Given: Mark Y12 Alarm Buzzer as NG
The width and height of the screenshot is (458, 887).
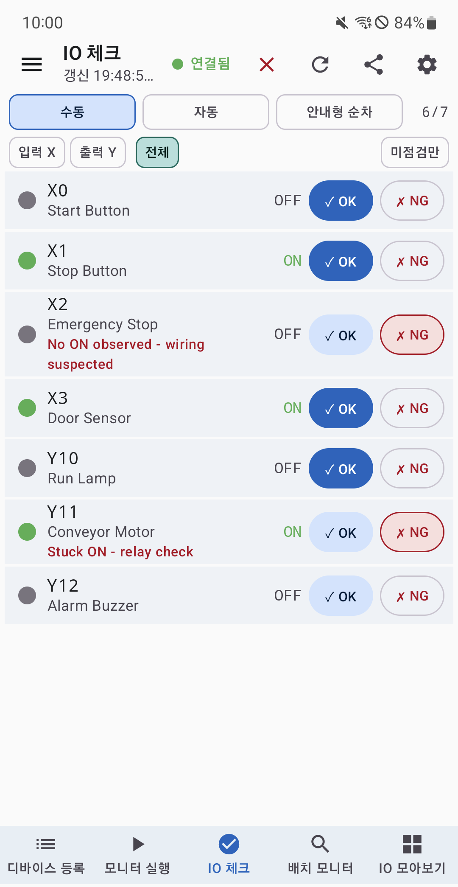Looking at the screenshot, I should coord(412,595).
